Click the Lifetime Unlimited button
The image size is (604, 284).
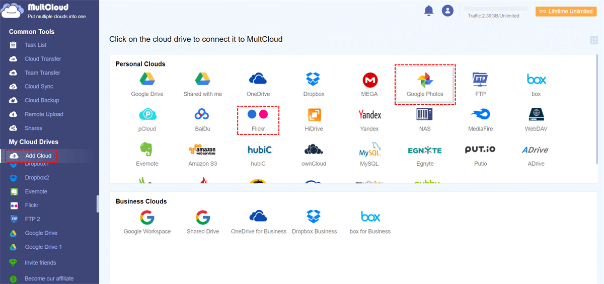566,11
